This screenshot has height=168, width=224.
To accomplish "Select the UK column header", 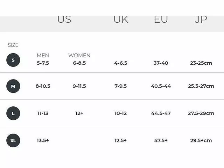I will pyautogui.click(x=121, y=20).
